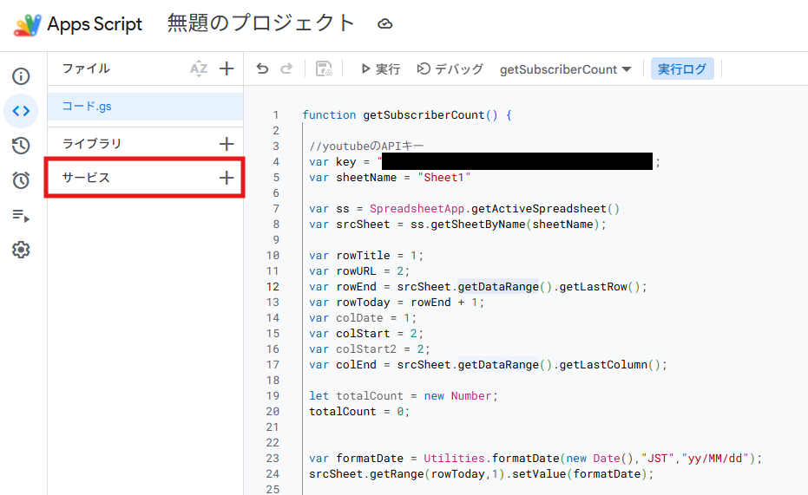Sort files alphabetically with AZ icon
Image resolution: width=808 pixels, height=495 pixels.
(x=199, y=68)
